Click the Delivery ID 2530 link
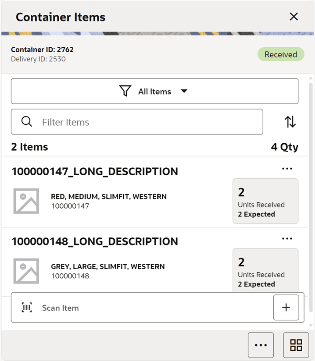This screenshot has width=315, height=361. tap(38, 59)
